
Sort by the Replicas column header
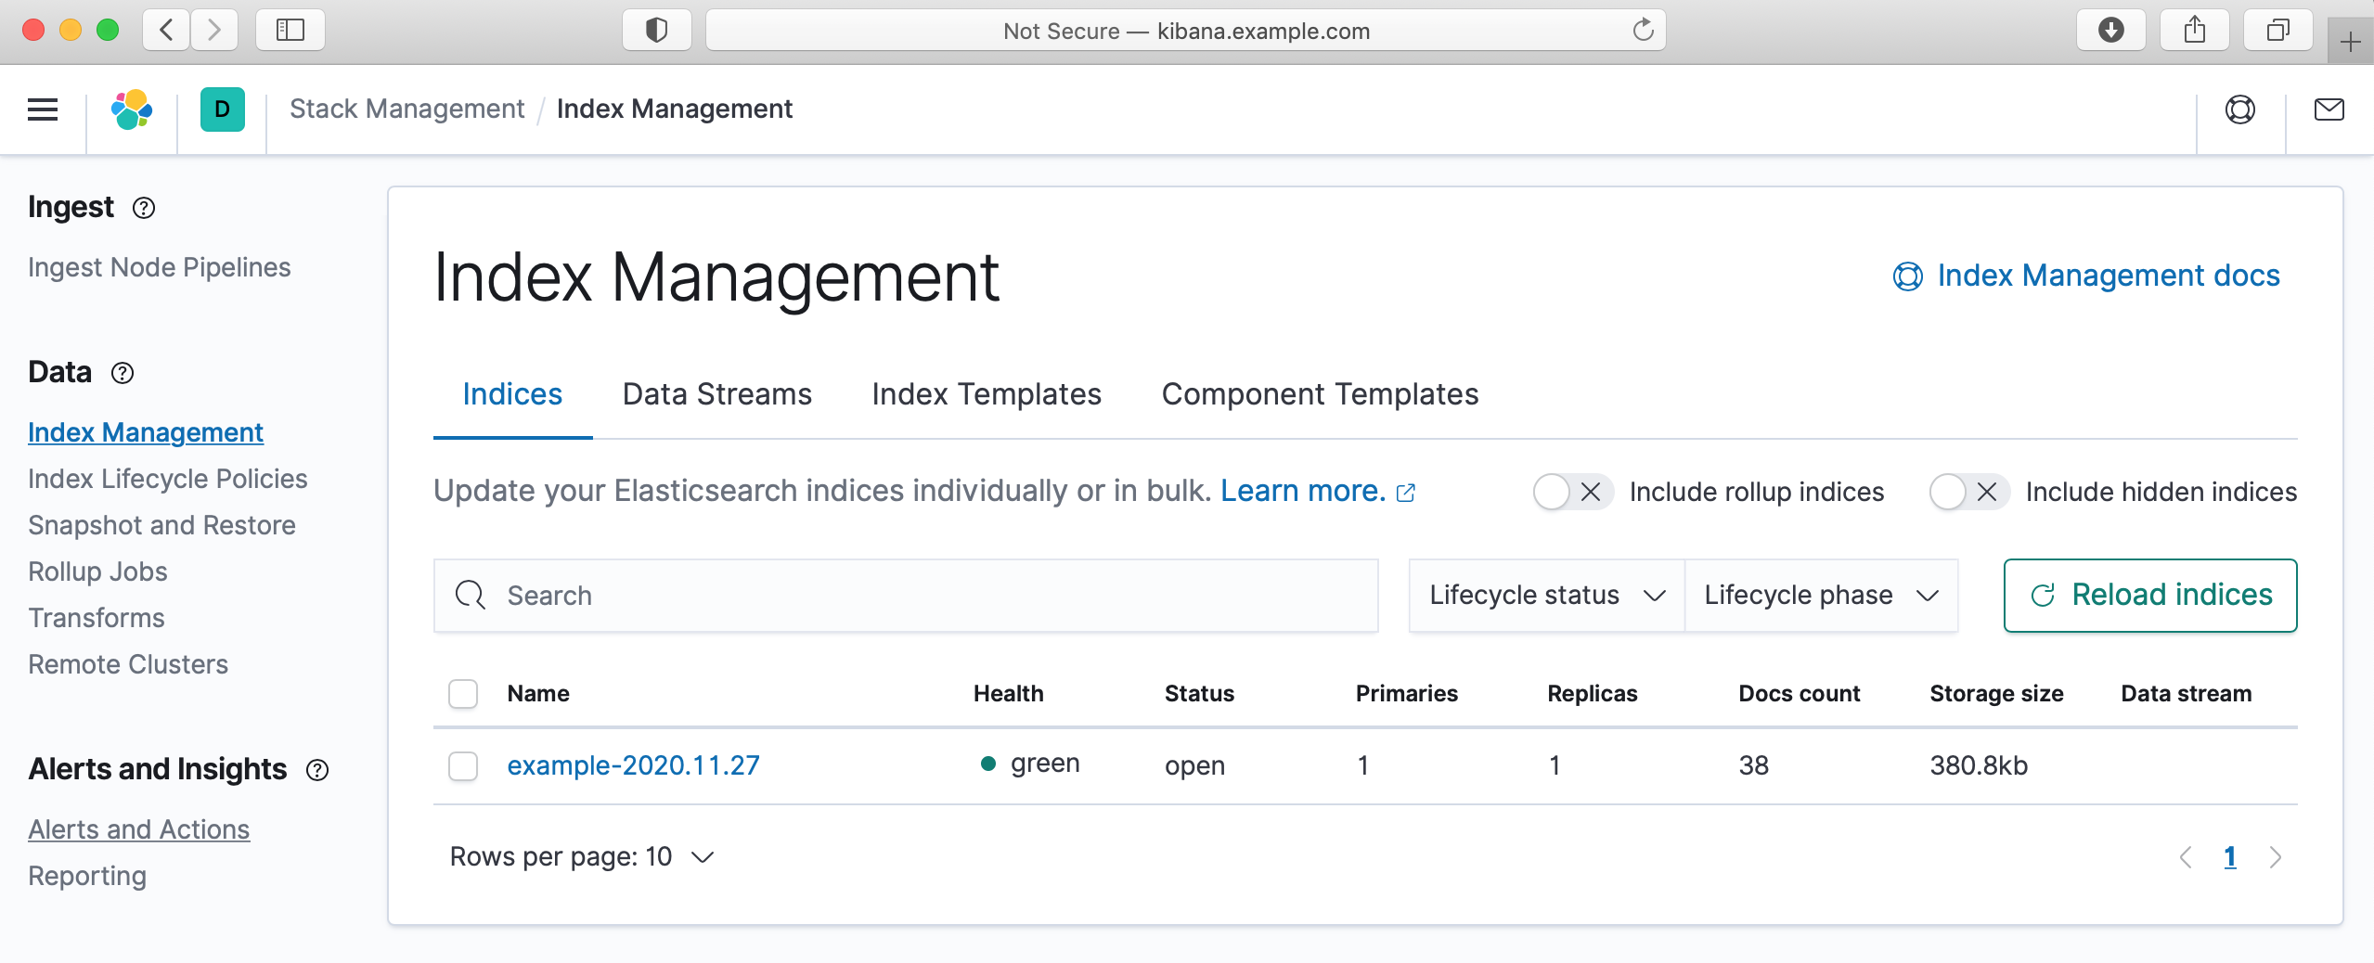coord(1592,694)
